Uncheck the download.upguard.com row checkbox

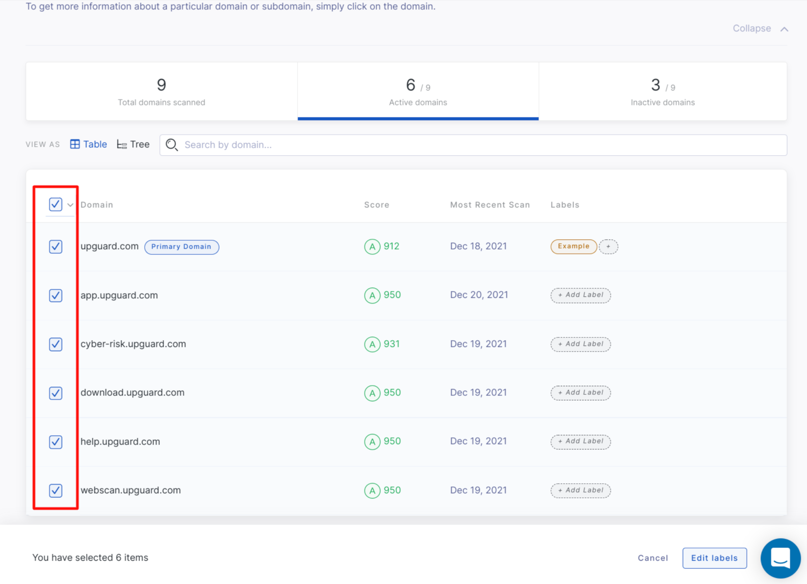click(x=55, y=393)
